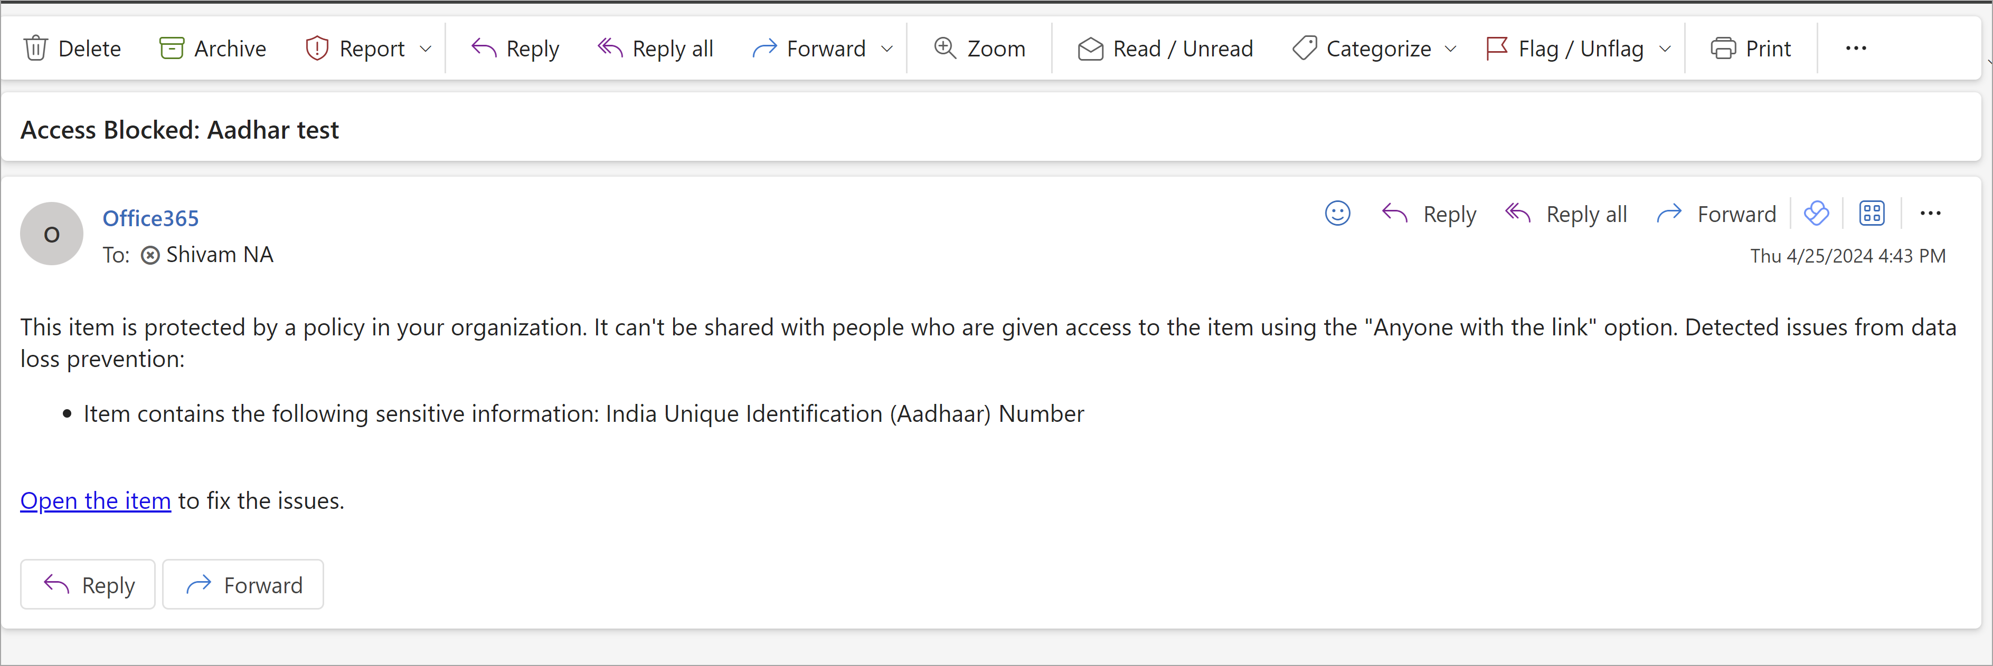The image size is (1993, 666).
Task: Expand the Categorize dropdown
Action: click(1451, 48)
